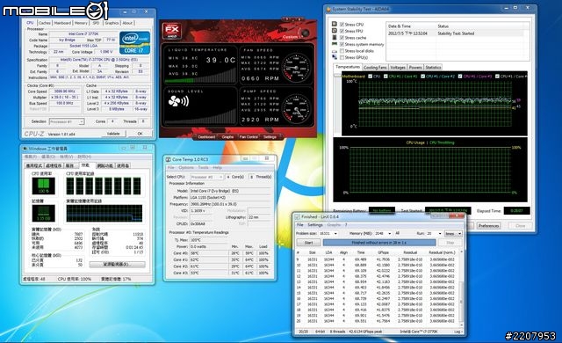Click AIDA64 CPU Usage graph area

tap(429, 171)
